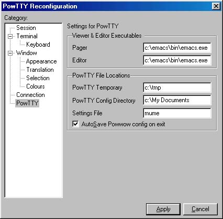Collapse the Terminal tree node

(x=10, y=36)
